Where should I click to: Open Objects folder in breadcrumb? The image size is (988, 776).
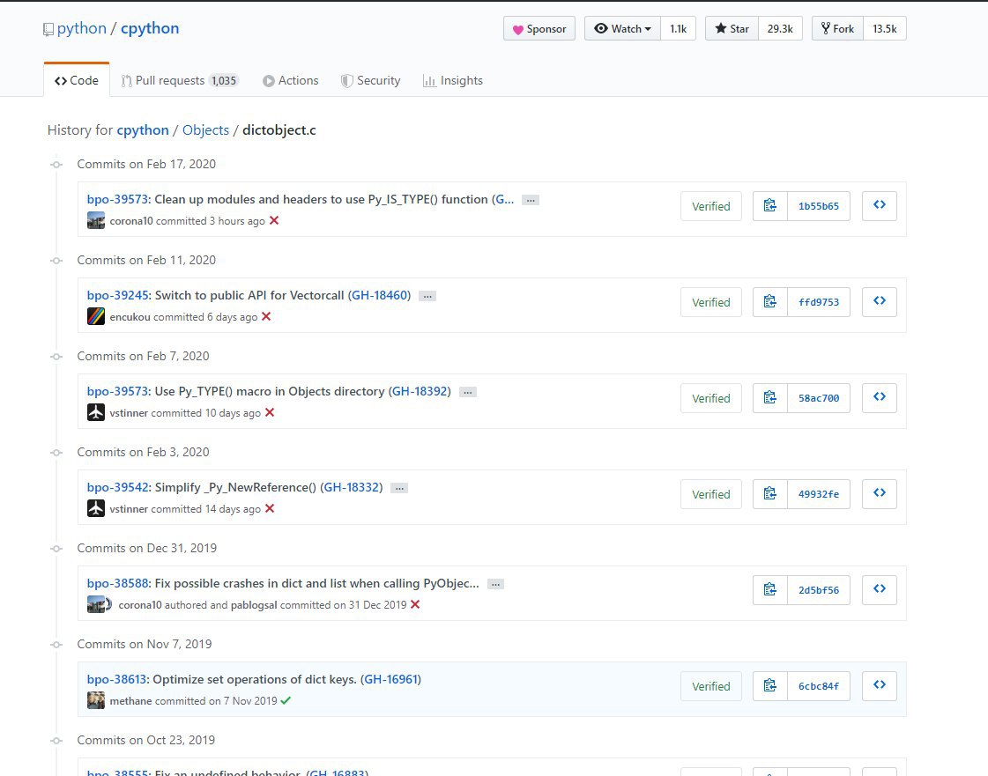coord(205,129)
